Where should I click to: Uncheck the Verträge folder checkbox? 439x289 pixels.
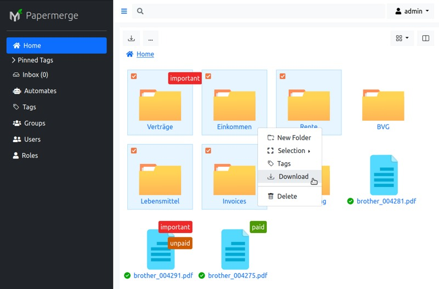click(134, 76)
